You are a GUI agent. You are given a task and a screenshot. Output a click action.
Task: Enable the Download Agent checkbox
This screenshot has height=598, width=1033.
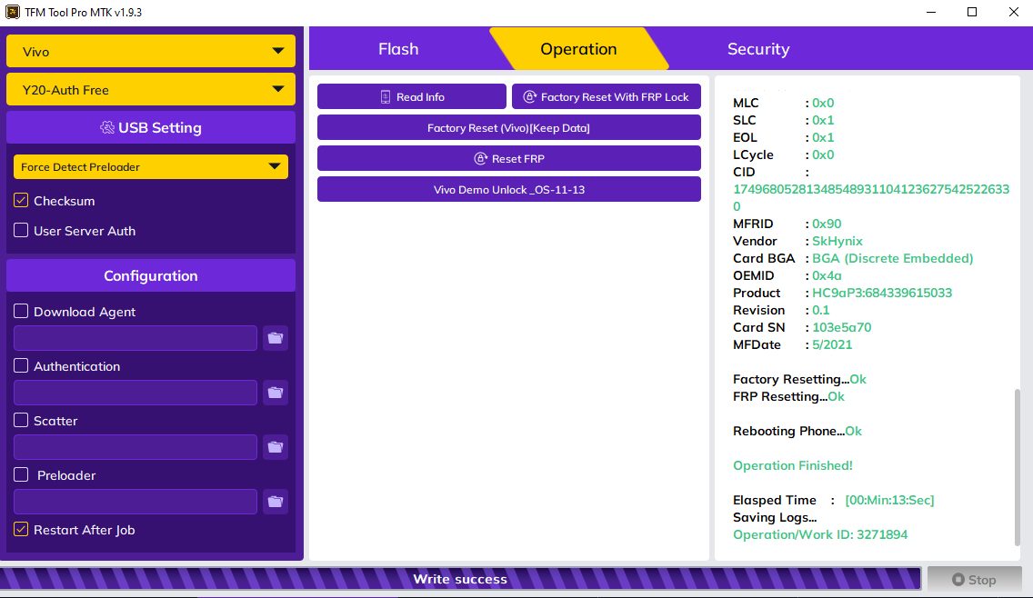pyautogui.click(x=21, y=311)
